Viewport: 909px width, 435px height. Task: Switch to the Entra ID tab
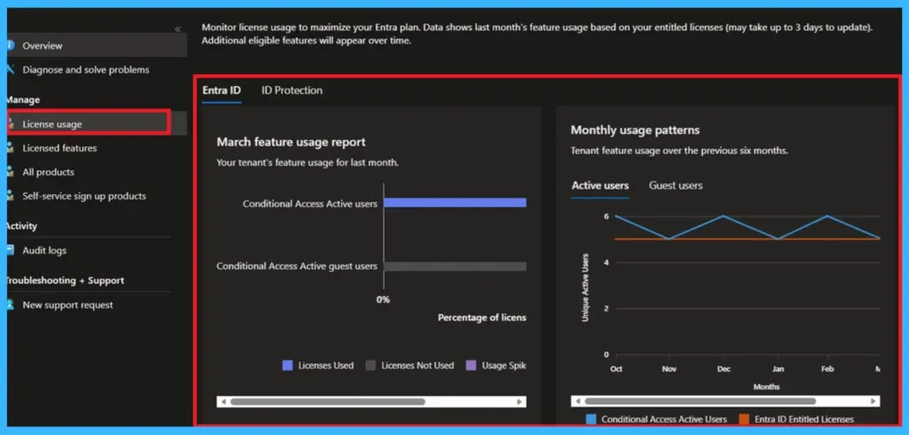[x=221, y=91]
